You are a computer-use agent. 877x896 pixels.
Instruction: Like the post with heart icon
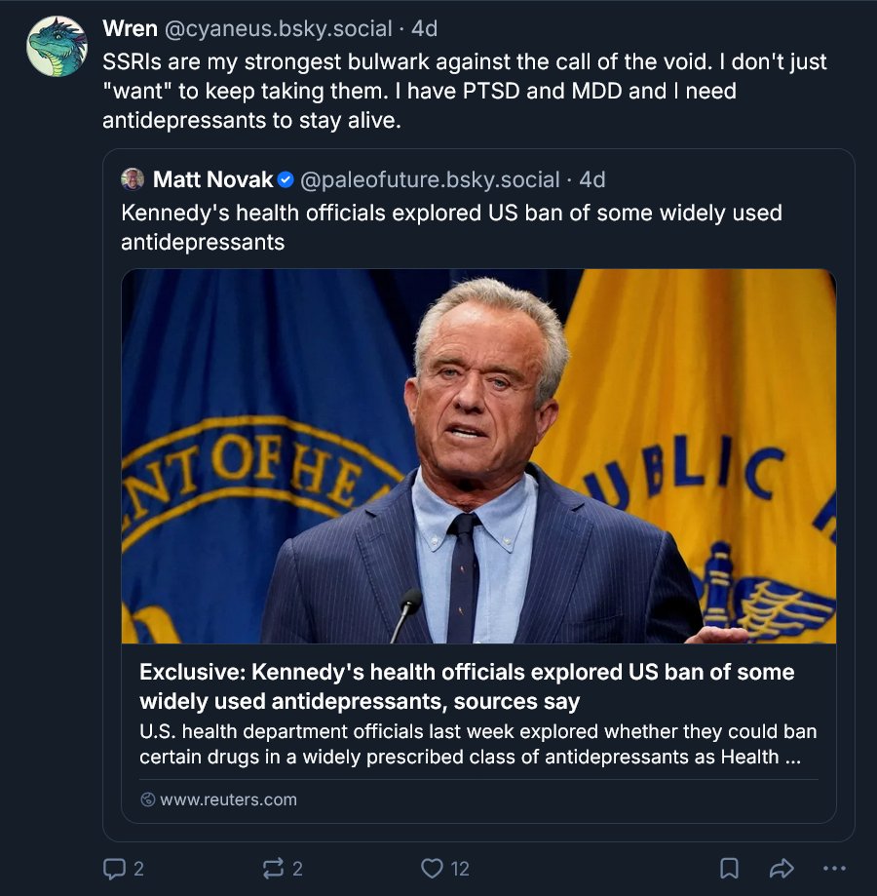point(432,869)
